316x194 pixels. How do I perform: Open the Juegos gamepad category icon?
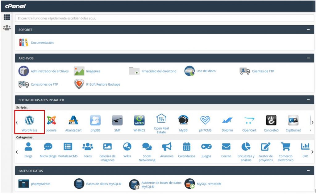[206, 147]
